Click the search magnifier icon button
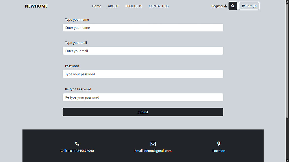Viewport: 289px width, 162px height. pos(233,6)
